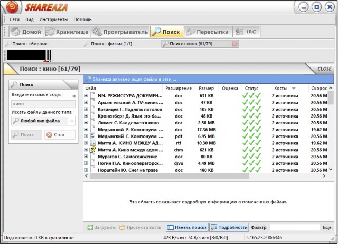Expand the Люмет С. Как делается кино row
The image size is (338, 244).
[86, 123]
